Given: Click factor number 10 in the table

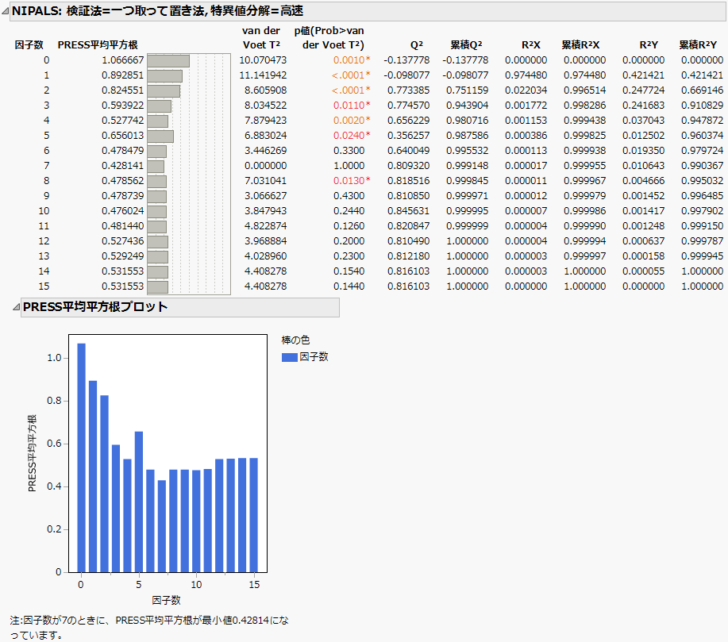Looking at the screenshot, I should 44,211.
